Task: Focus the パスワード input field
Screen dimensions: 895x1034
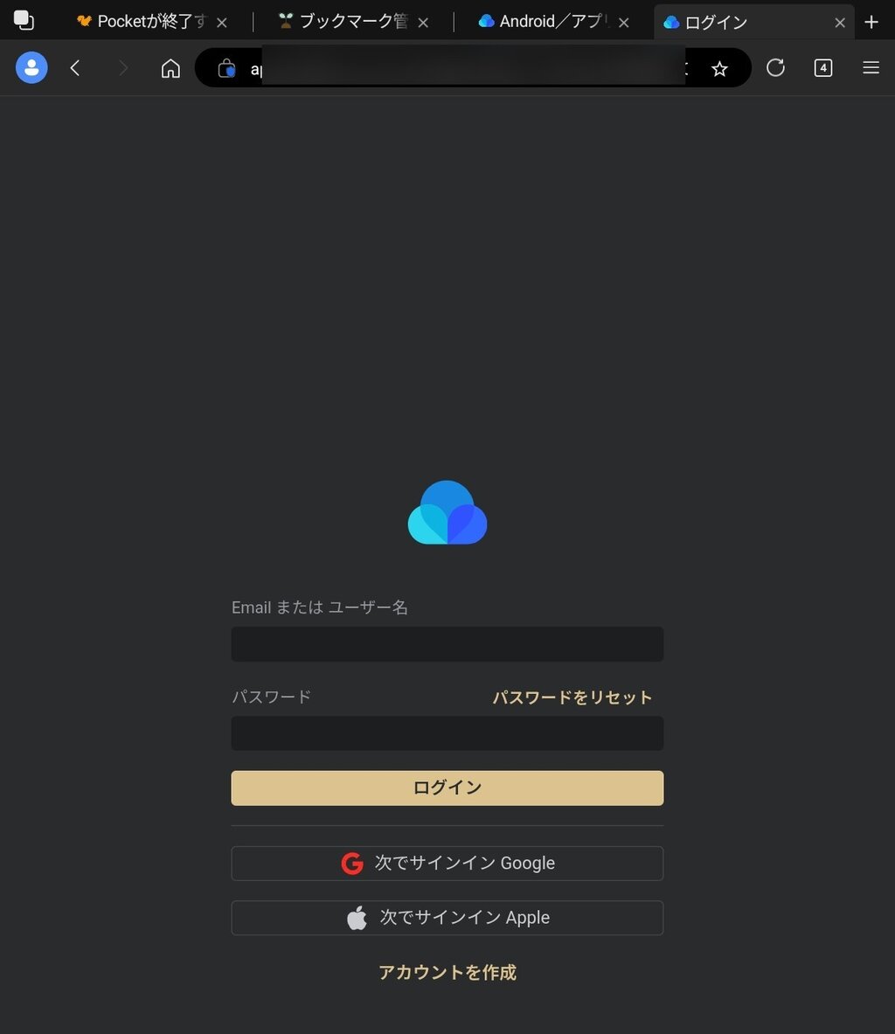Action: click(447, 732)
